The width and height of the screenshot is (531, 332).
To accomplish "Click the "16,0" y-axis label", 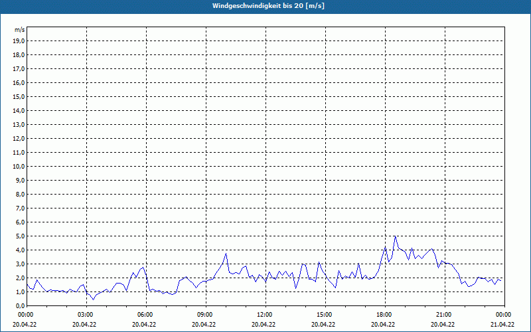I will click(19, 82).
